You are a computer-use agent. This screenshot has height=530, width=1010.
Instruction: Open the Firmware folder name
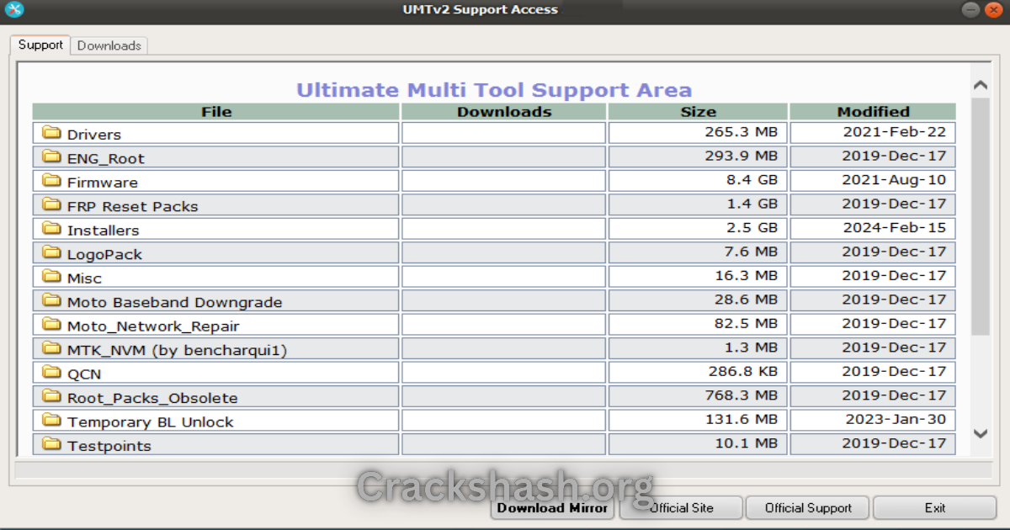[103, 183]
